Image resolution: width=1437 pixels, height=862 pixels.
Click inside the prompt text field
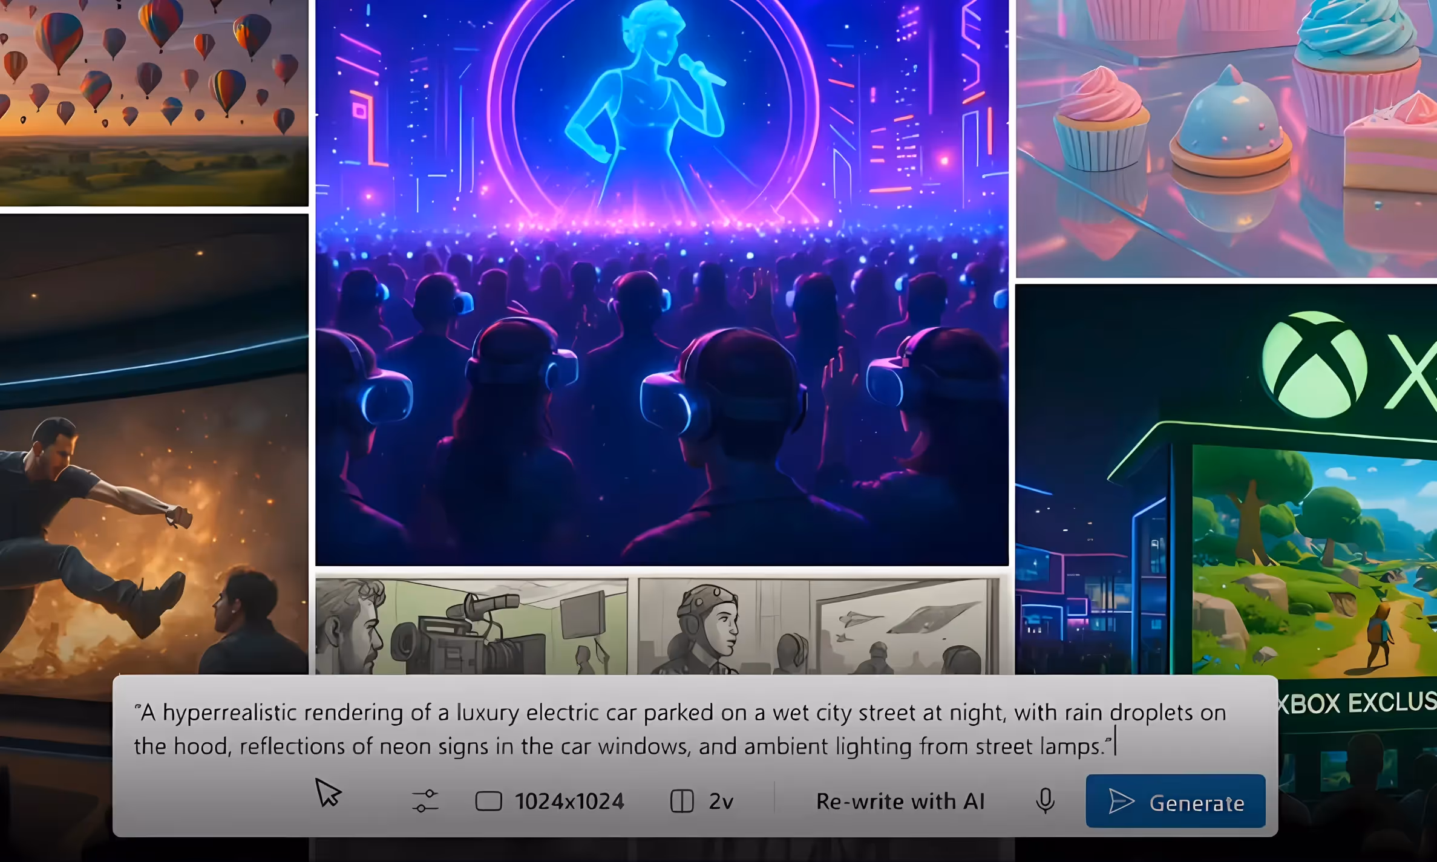(x=680, y=729)
